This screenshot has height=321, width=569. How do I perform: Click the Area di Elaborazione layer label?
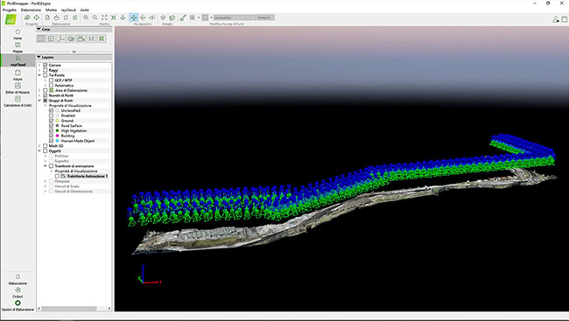[71, 90]
